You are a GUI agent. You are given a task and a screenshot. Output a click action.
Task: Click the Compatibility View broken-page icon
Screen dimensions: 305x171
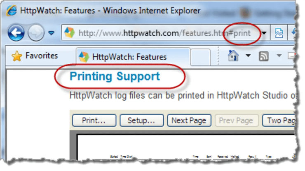pyautogui.click(x=279, y=32)
